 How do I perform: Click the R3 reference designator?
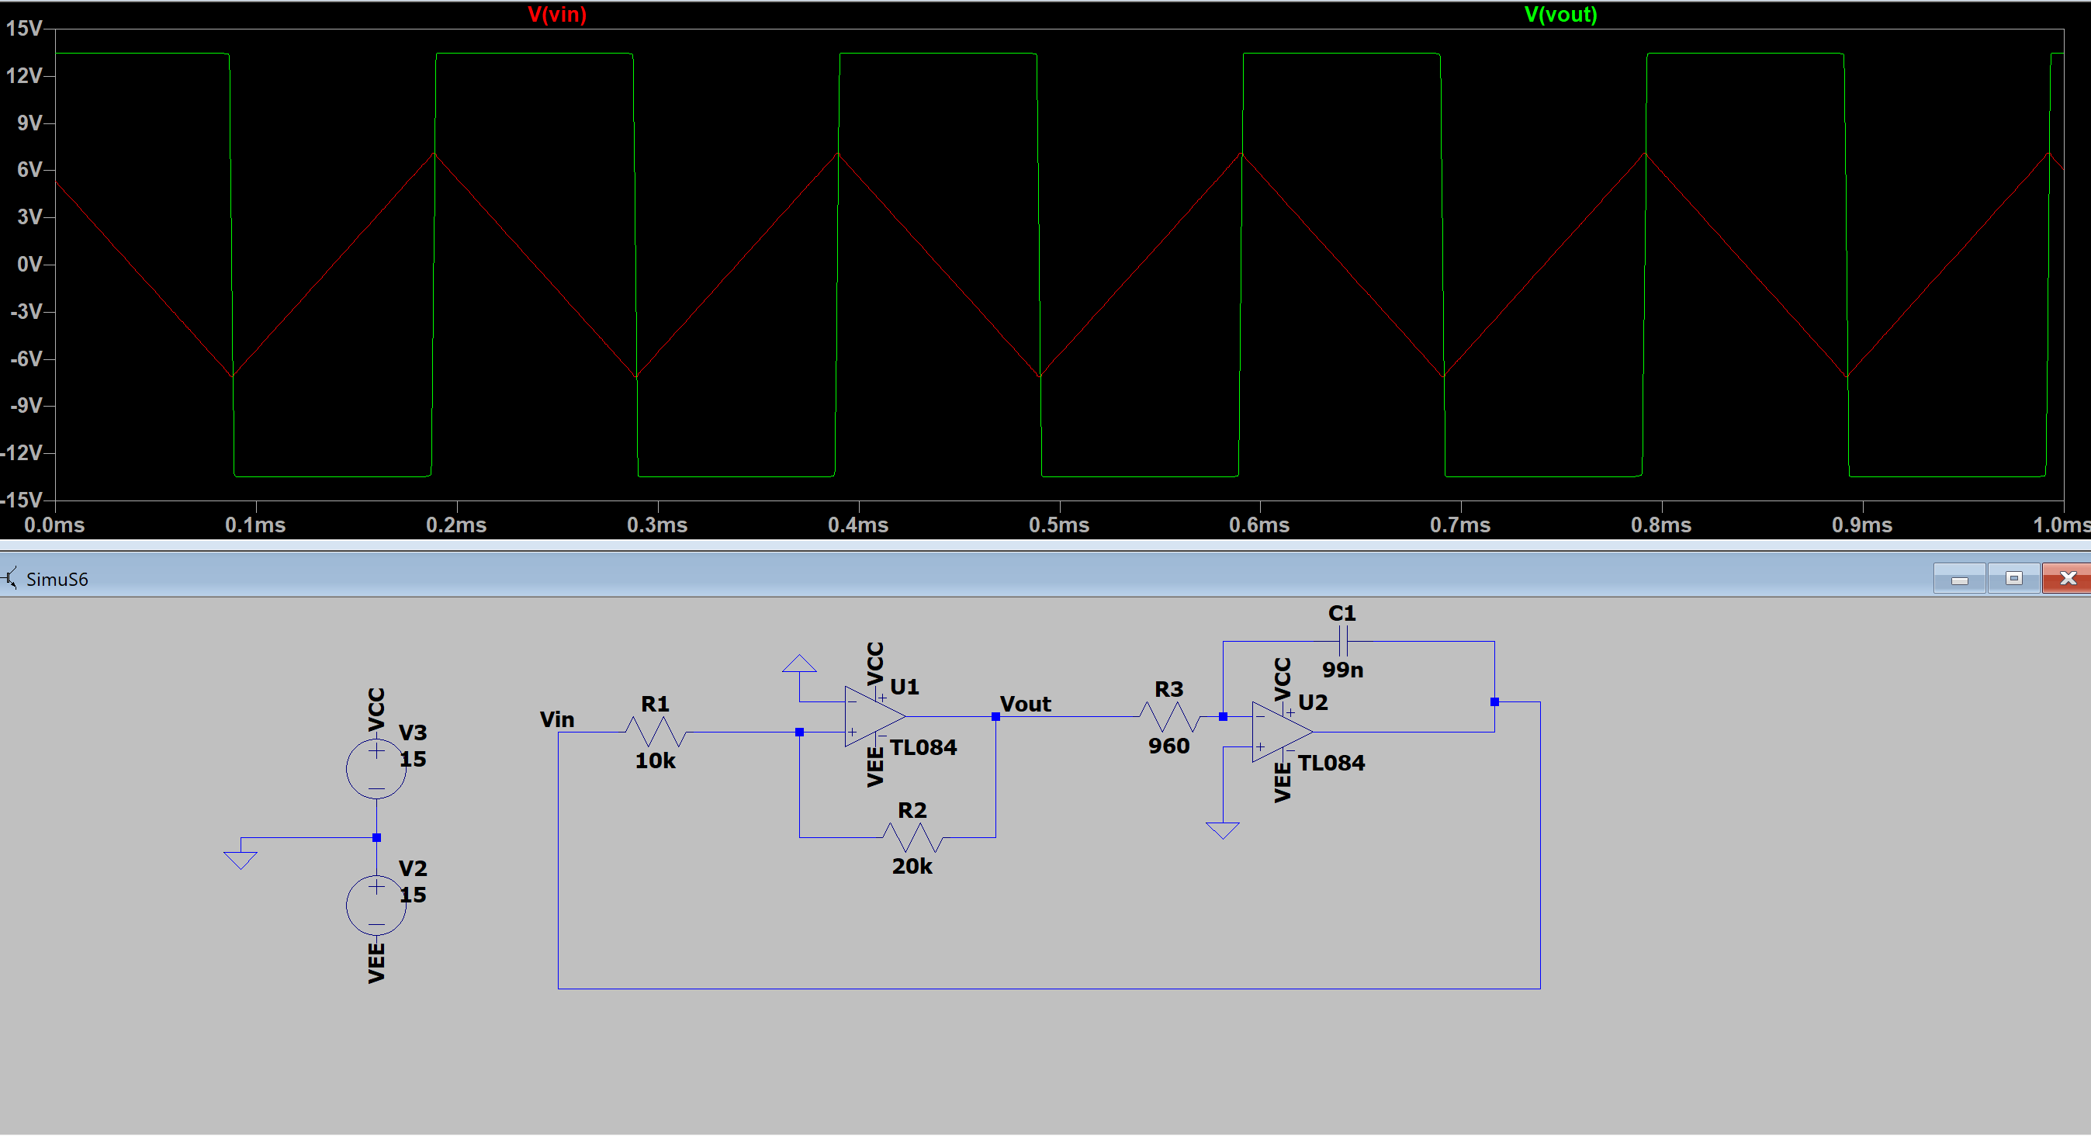[1169, 689]
